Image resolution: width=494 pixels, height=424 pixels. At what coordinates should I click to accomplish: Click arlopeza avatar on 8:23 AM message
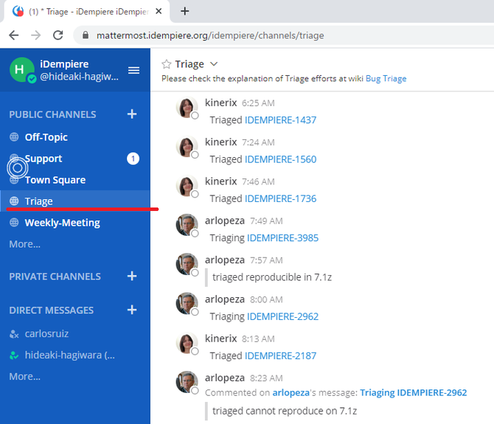[187, 383]
